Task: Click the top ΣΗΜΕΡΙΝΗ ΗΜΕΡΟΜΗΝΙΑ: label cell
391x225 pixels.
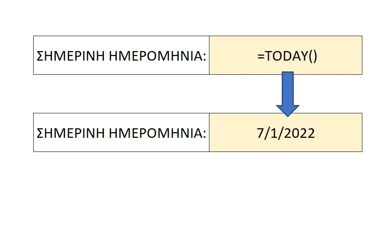Action: click(121, 55)
